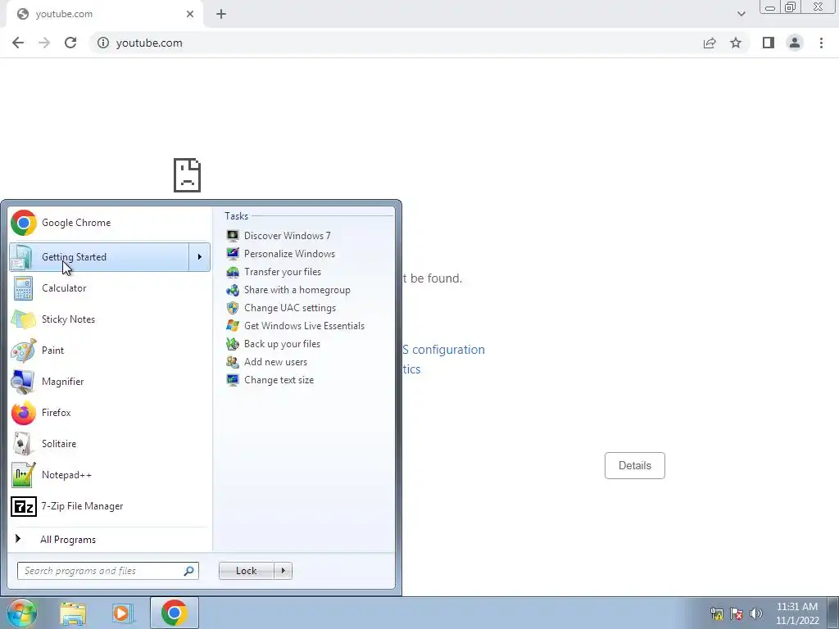Click the volume speaker tray icon
The height and width of the screenshot is (629, 839).
point(755,613)
